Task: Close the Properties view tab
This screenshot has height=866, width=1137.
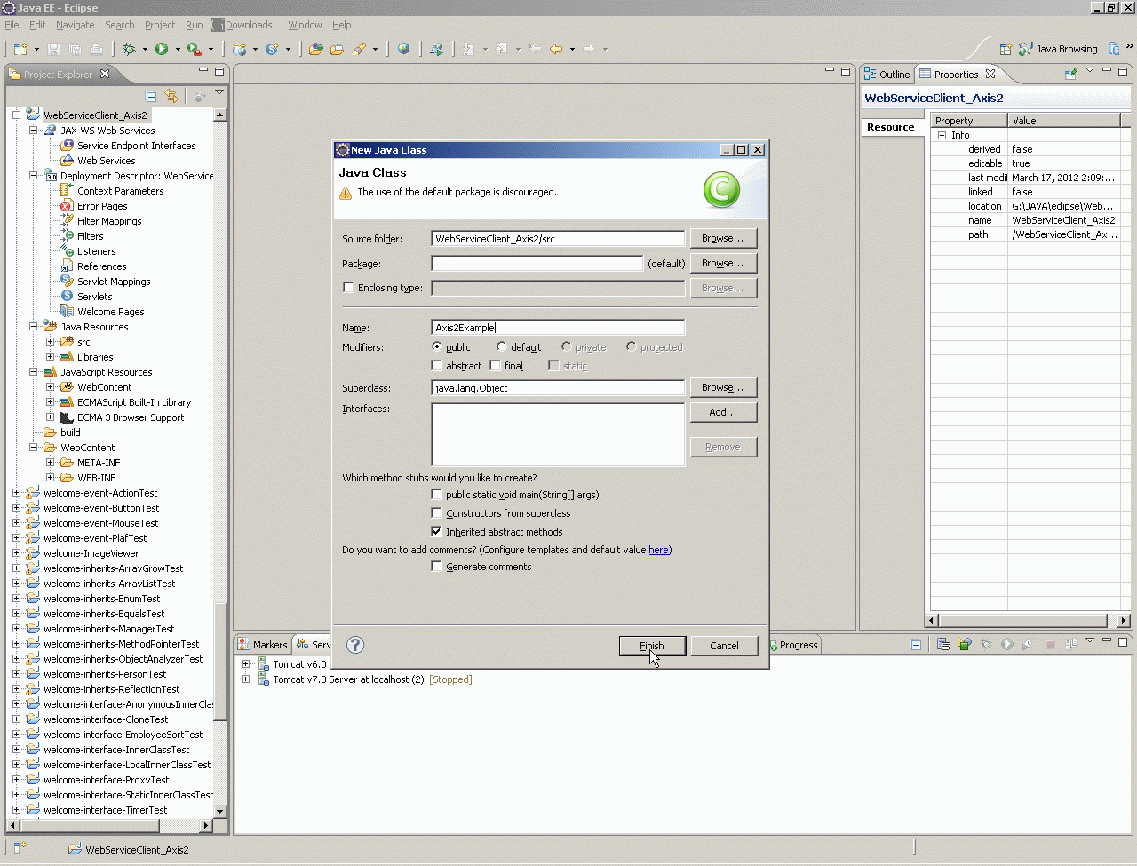Action: tap(990, 74)
